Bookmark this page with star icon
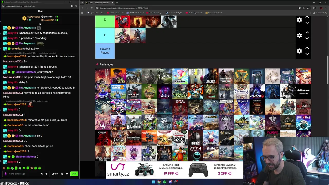The image size is (329, 185). tap(308, 8)
